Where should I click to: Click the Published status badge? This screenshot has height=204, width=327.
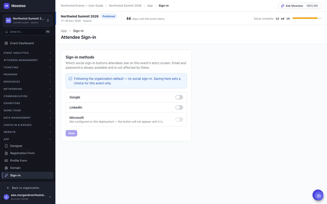point(109,16)
